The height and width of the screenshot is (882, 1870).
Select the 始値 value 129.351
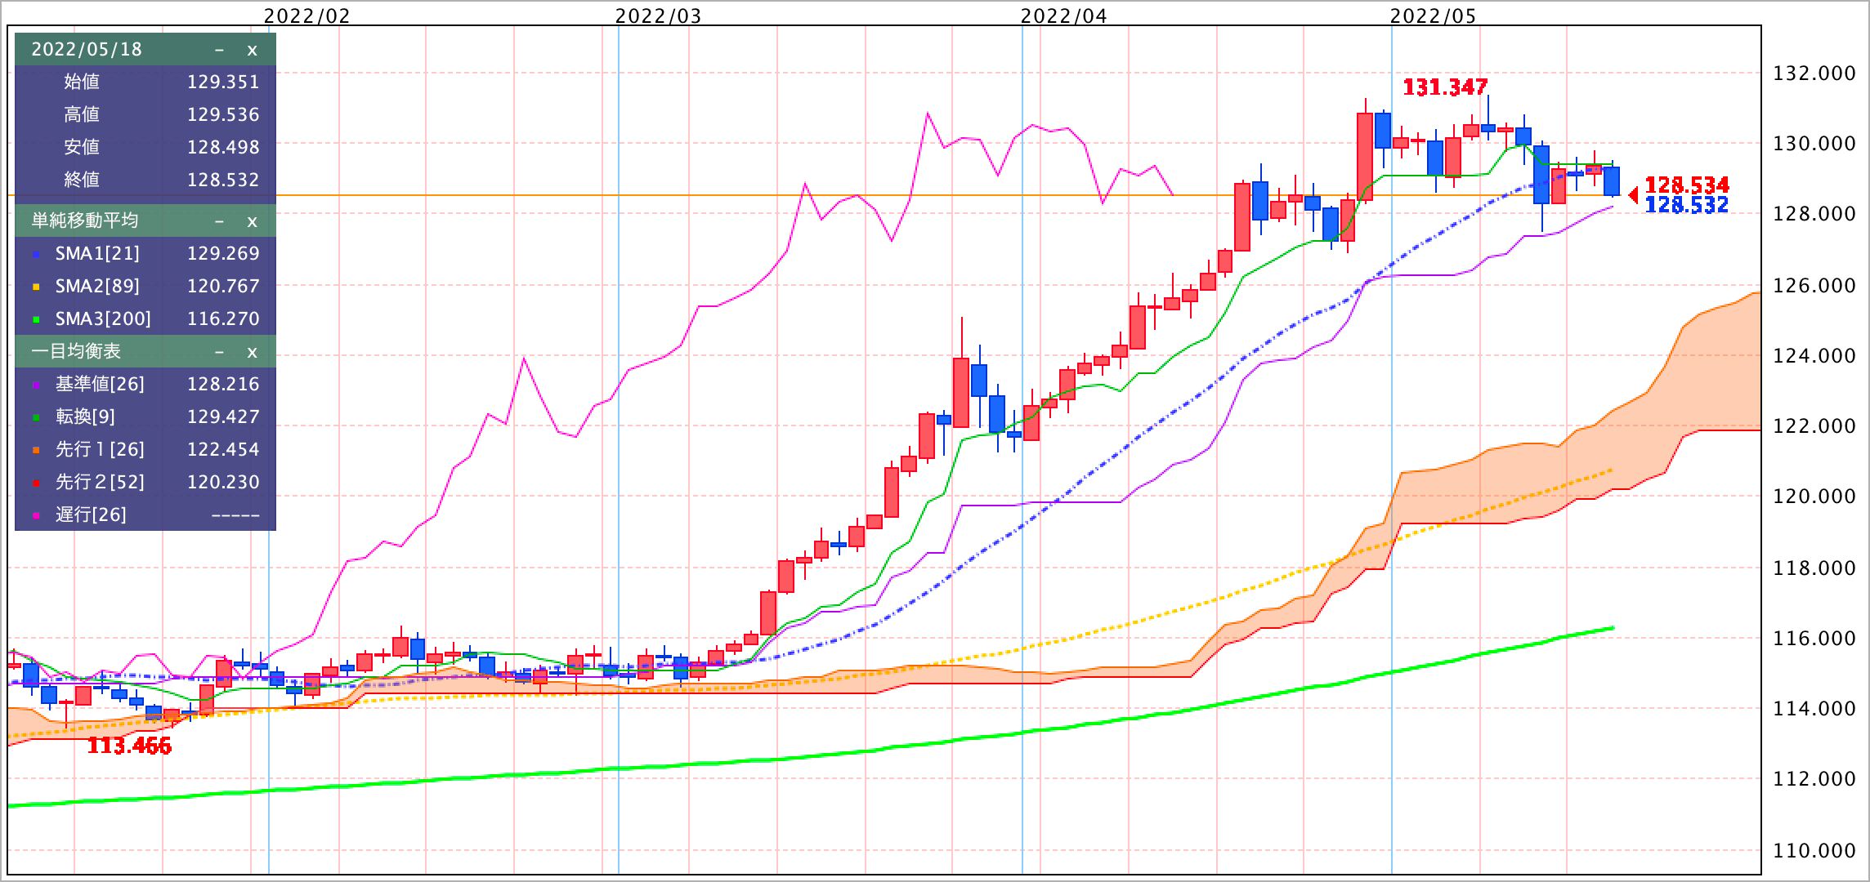[223, 82]
